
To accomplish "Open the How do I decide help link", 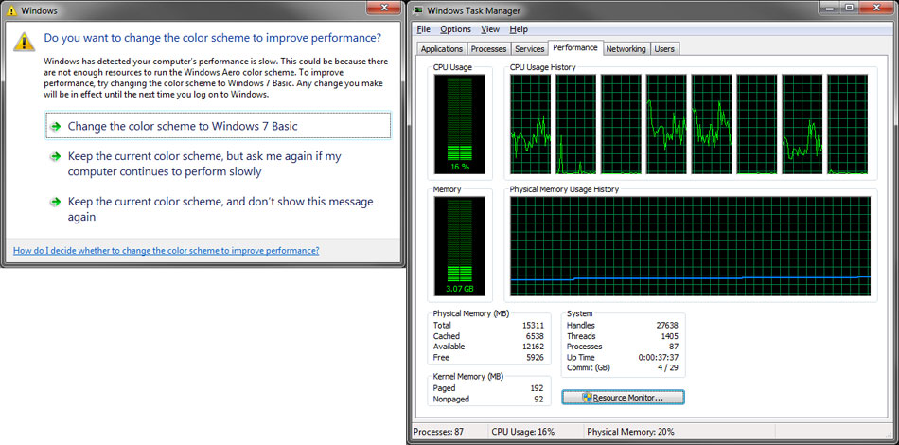I will coord(167,251).
